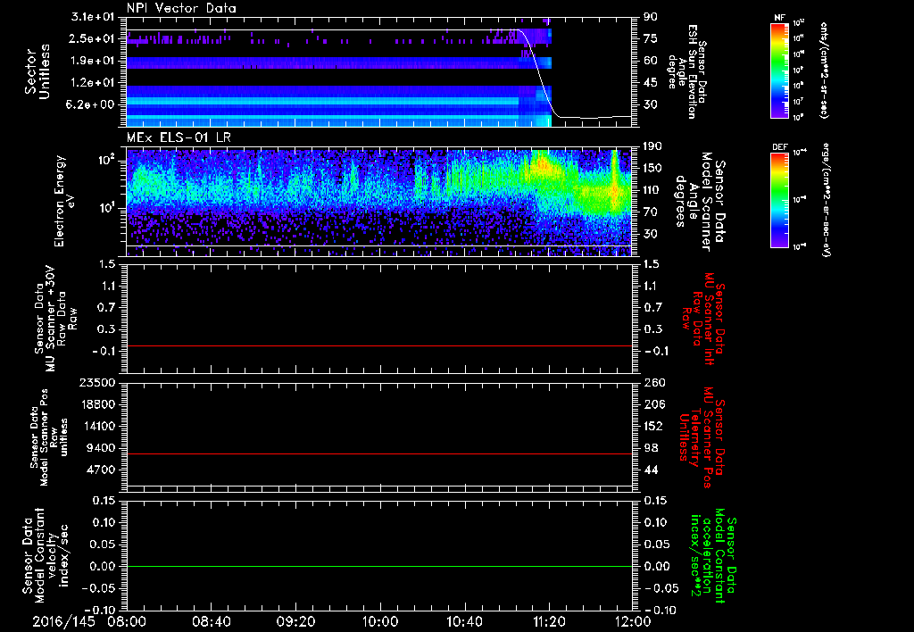Click the 08:40 time axis label
This screenshot has width=914, height=632.
[x=212, y=620]
